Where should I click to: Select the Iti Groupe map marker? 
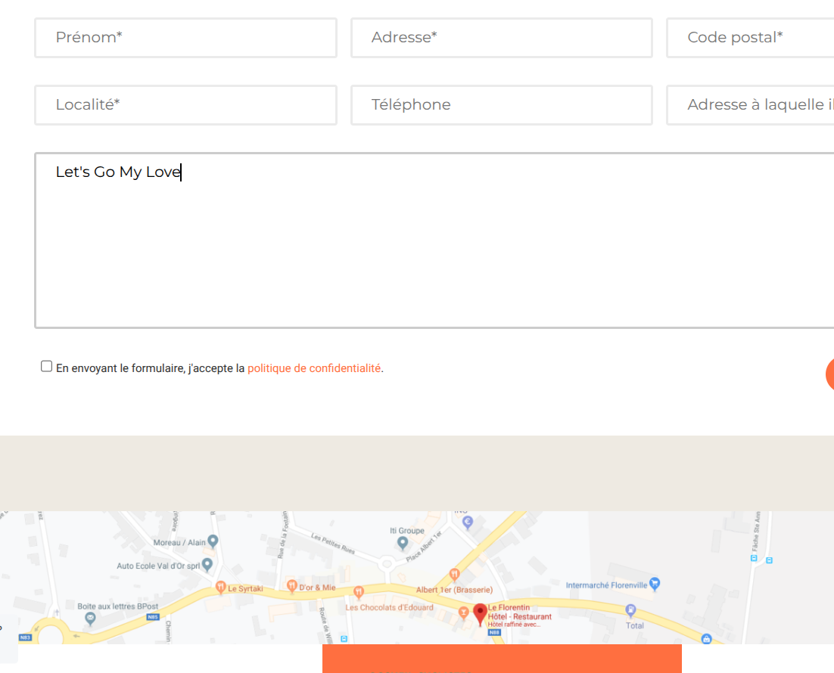point(403,543)
